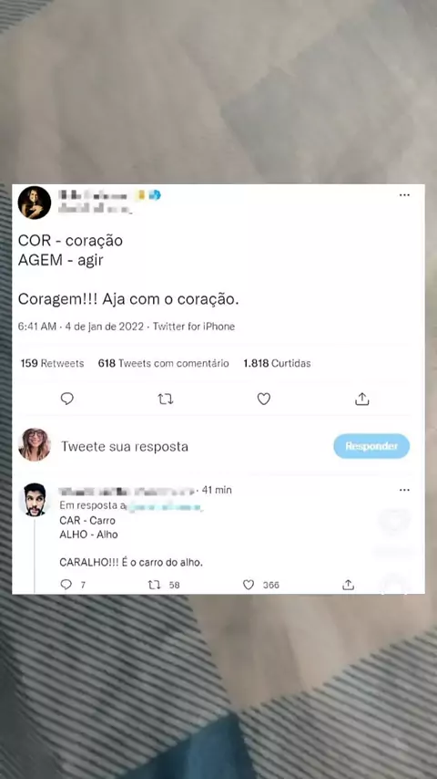The height and width of the screenshot is (779, 437).
Task: Show the 1.818 Curtidas list
Action: click(x=277, y=363)
